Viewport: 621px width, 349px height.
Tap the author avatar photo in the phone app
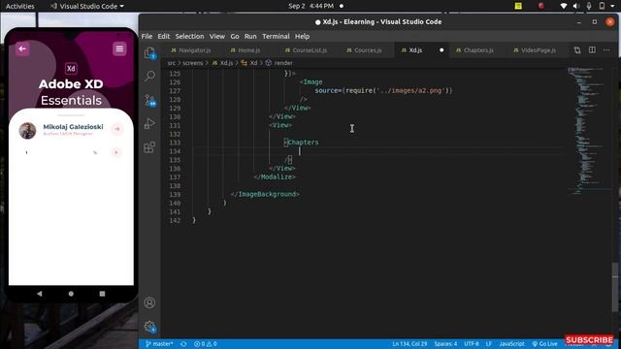(x=27, y=131)
